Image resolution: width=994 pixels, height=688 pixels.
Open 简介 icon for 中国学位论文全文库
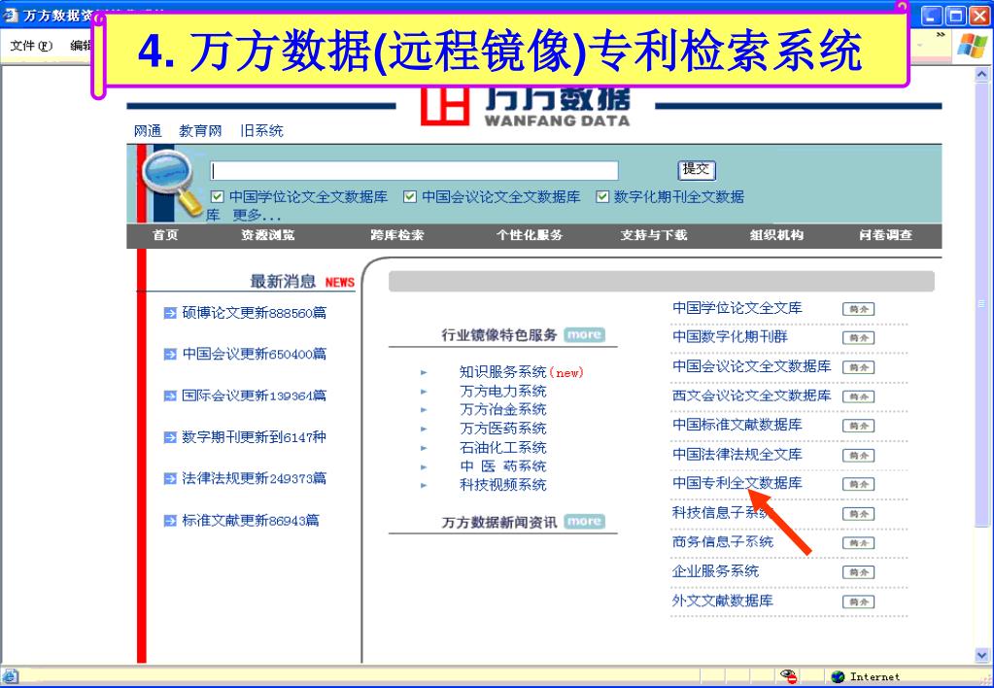858,309
